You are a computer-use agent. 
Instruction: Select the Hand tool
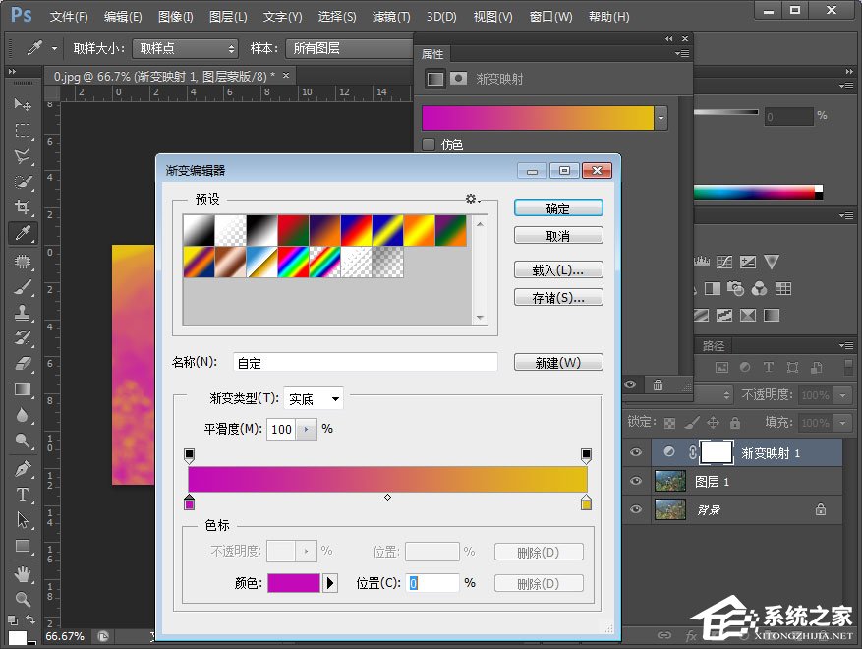pos(22,572)
